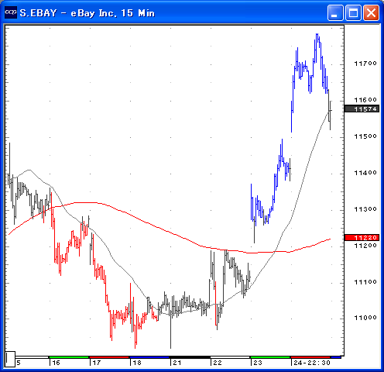This screenshot has width=384, height=372.
Task: Click date label 23 on time axis
Action: click(x=258, y=363)
